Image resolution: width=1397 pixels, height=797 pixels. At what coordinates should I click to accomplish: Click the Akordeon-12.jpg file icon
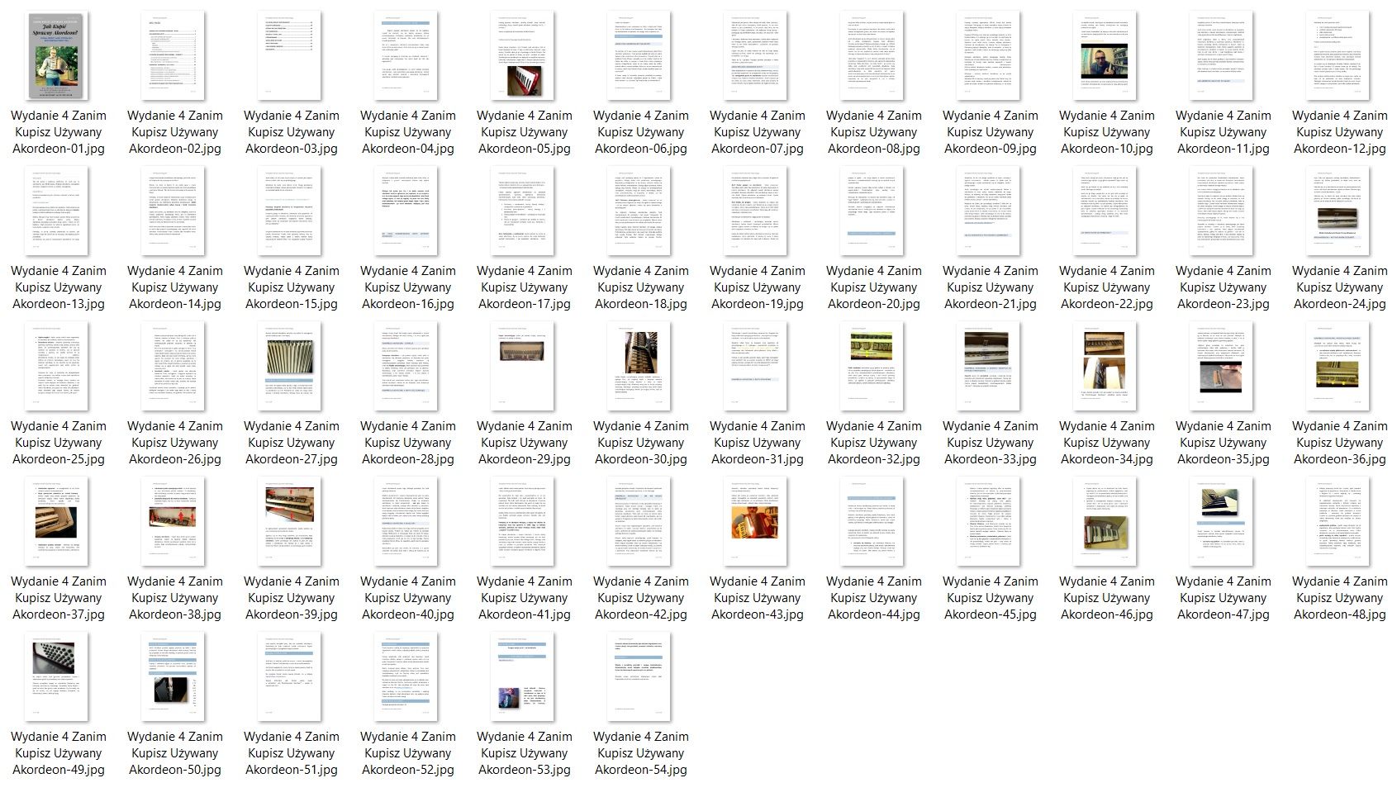point(1339,56)
